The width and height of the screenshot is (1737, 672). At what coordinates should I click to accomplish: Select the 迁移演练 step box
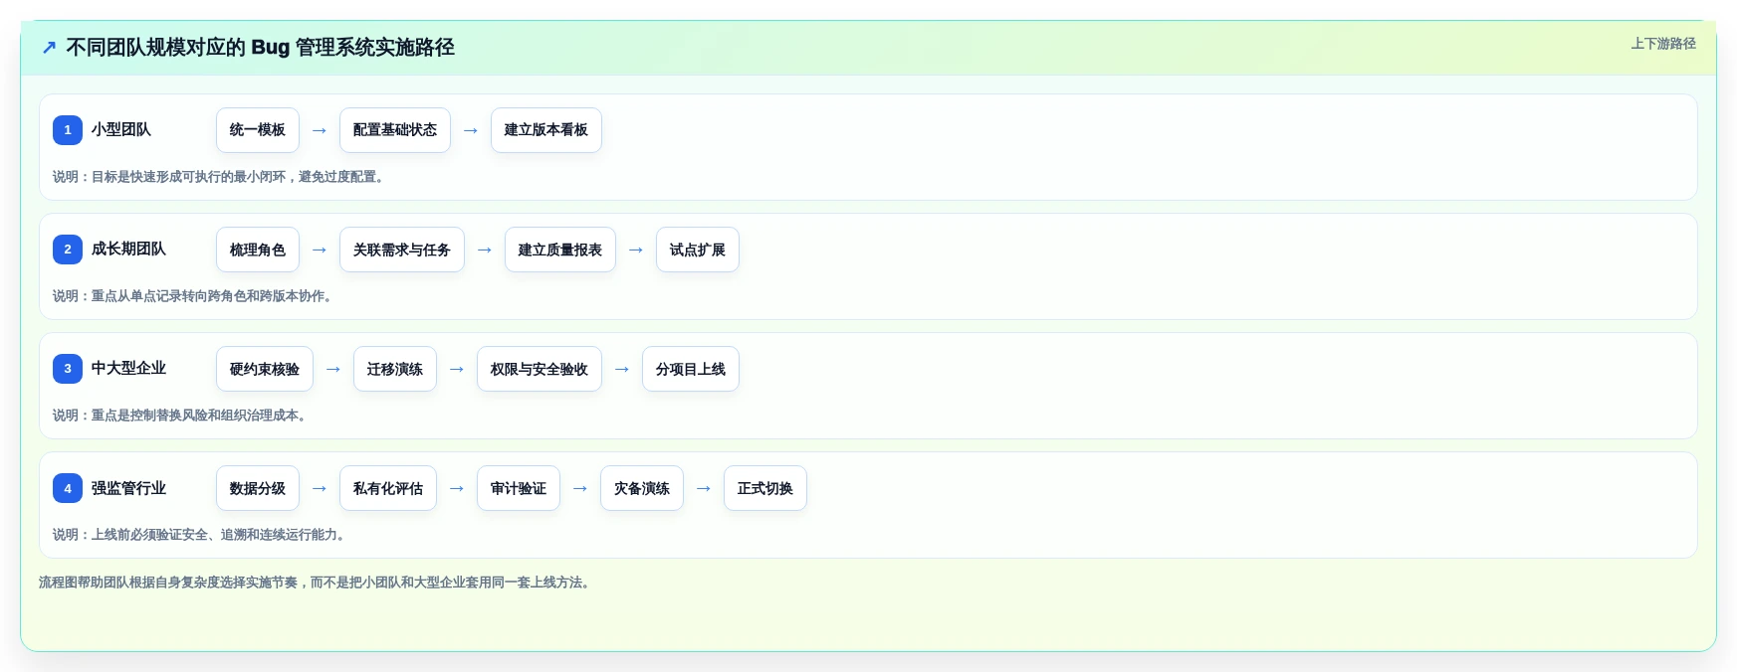point(395,369)
